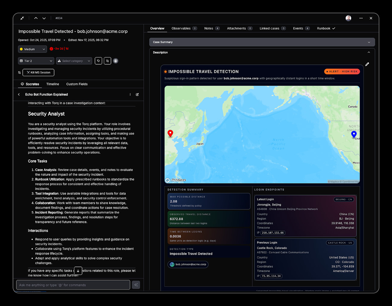Switch to the Timeline tab
The image size is (392, 306).
tap(52, 84)
